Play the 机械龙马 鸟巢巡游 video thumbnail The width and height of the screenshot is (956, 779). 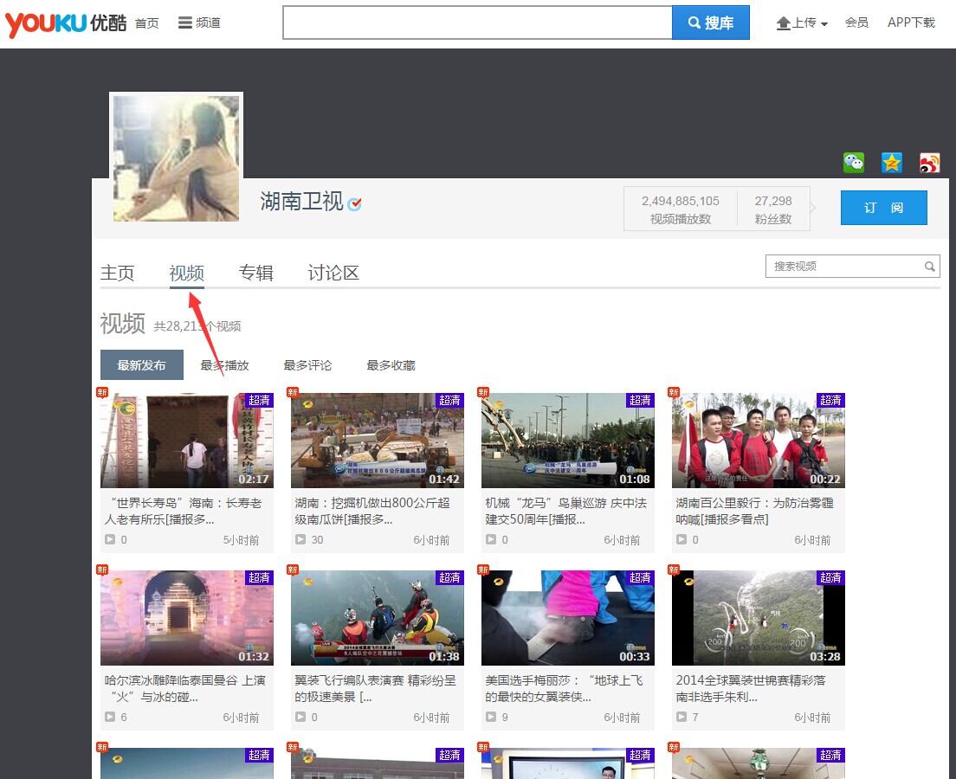tap(568, 440)
